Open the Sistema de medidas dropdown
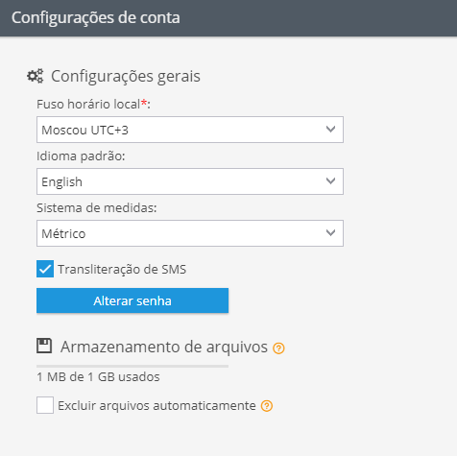The height and width of the screenshot is (456, 457). (x=190, y=233)
